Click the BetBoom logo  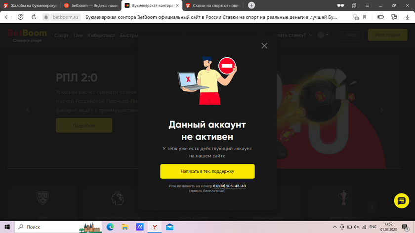[27, 35]
